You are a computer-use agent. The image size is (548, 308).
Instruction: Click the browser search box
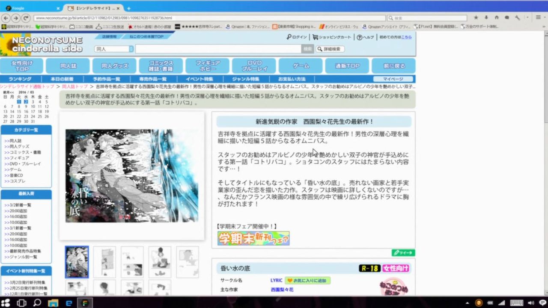click(x=427, y=18)
